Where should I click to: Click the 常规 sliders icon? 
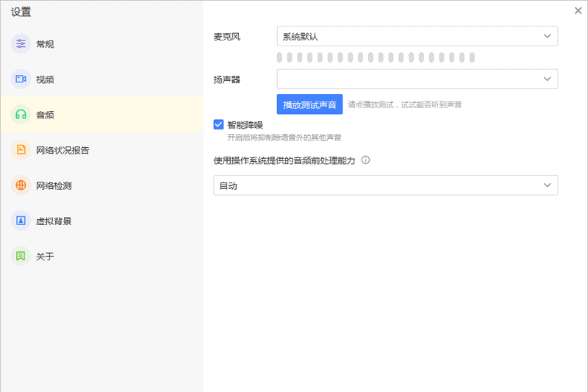[21, 44]
